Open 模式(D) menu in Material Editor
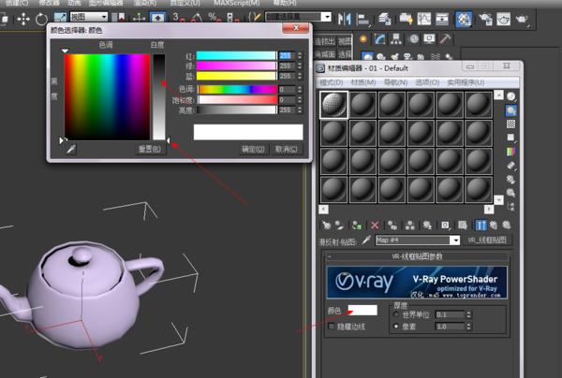Image resolution: width=562 pixels, height=378 pixels. (x=332, y=82)
